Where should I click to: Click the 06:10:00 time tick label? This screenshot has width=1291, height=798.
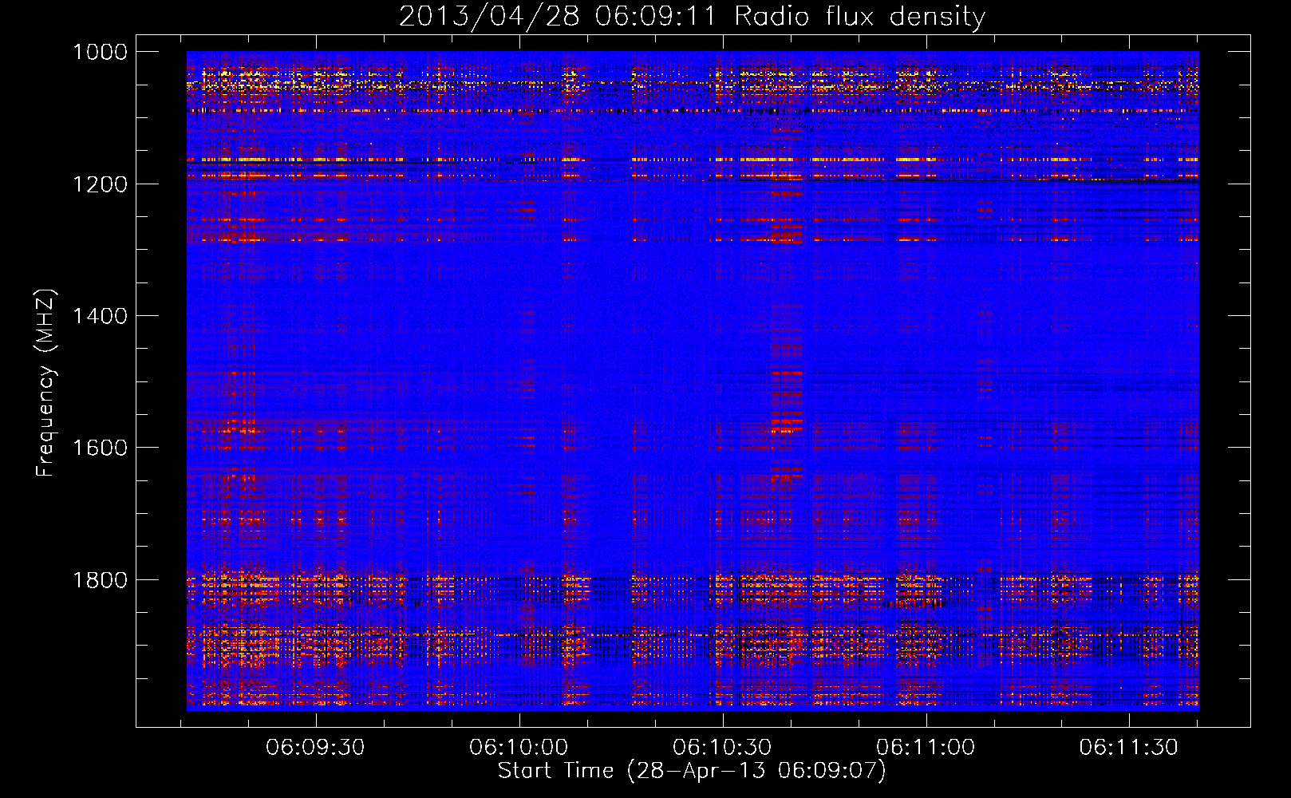tap(519, 748)
